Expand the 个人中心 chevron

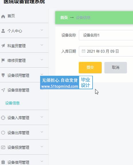point(42,30)
